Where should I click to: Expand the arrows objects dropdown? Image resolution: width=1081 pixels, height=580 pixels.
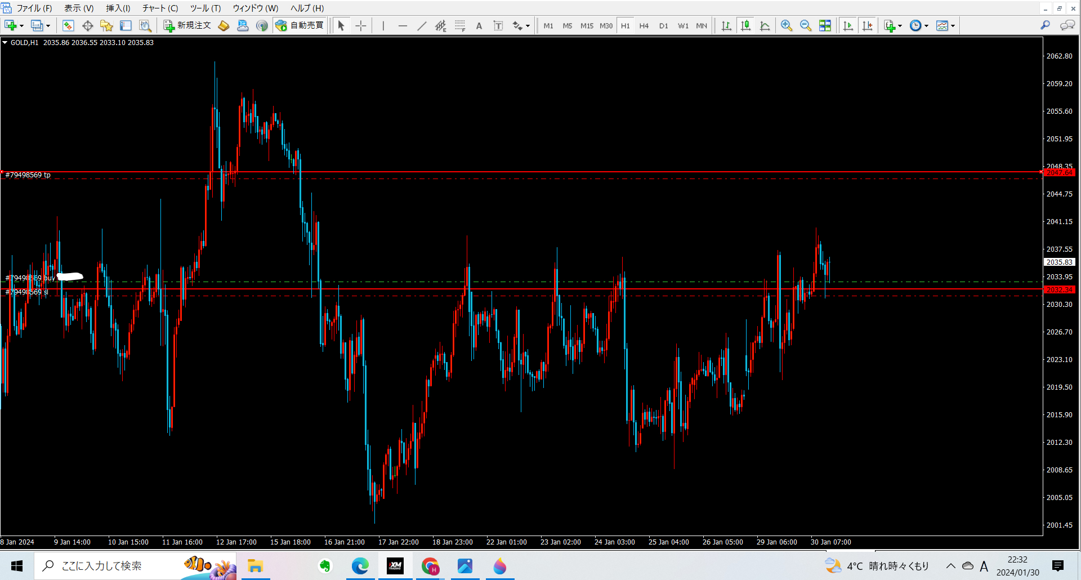pos(528,26)
